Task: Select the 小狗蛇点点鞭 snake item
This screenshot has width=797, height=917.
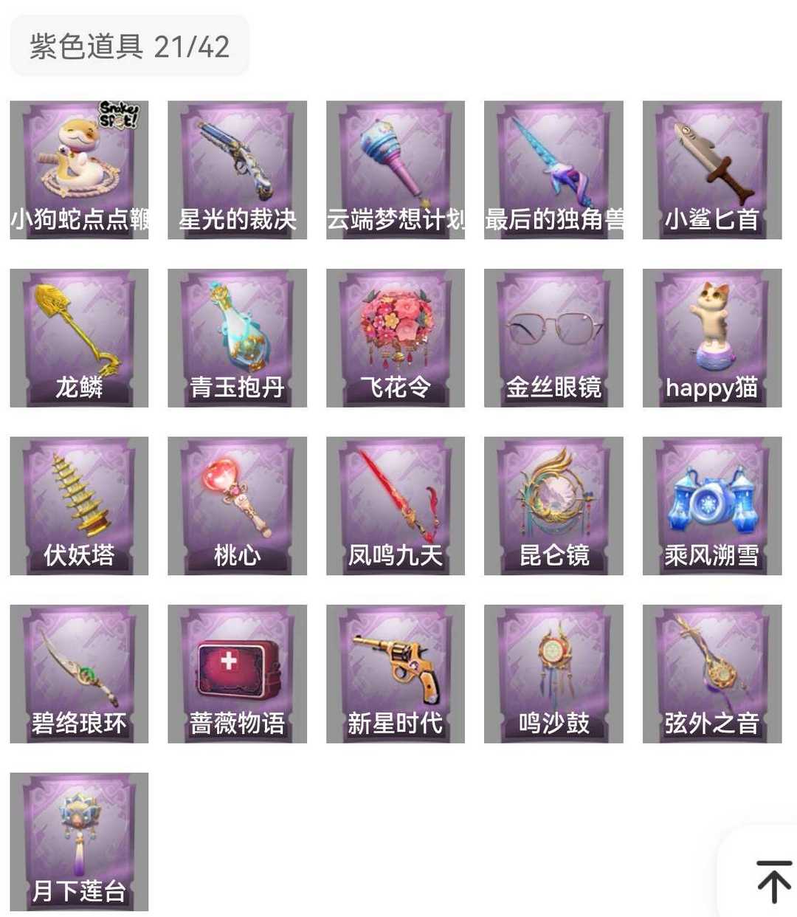Action: 79,170
